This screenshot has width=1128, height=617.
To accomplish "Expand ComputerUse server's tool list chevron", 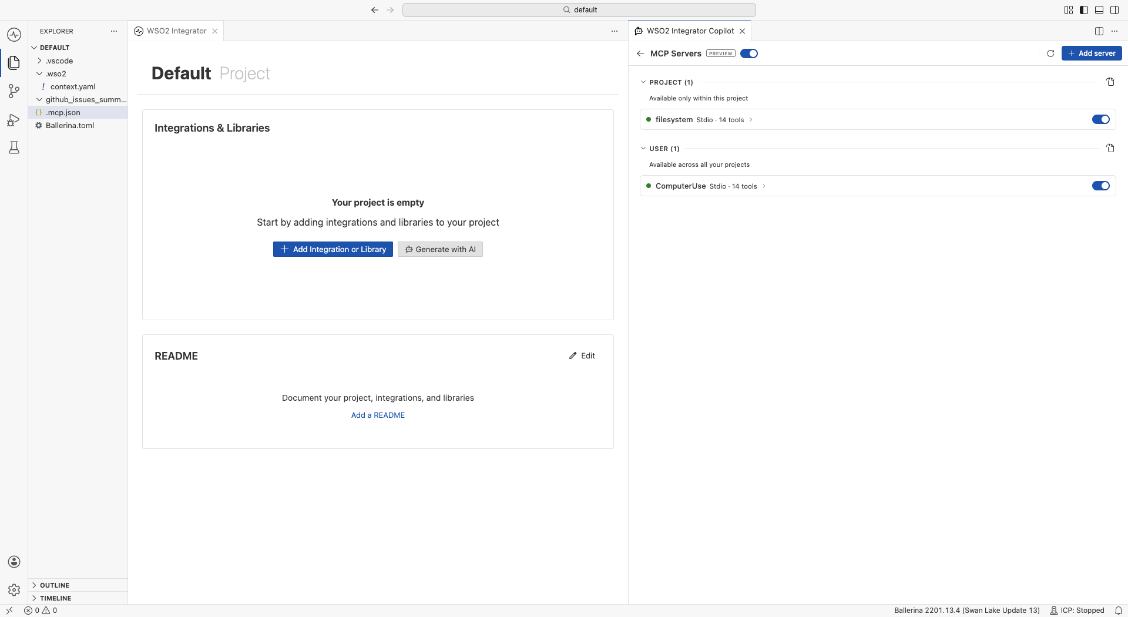I will (x=764, y=186).
